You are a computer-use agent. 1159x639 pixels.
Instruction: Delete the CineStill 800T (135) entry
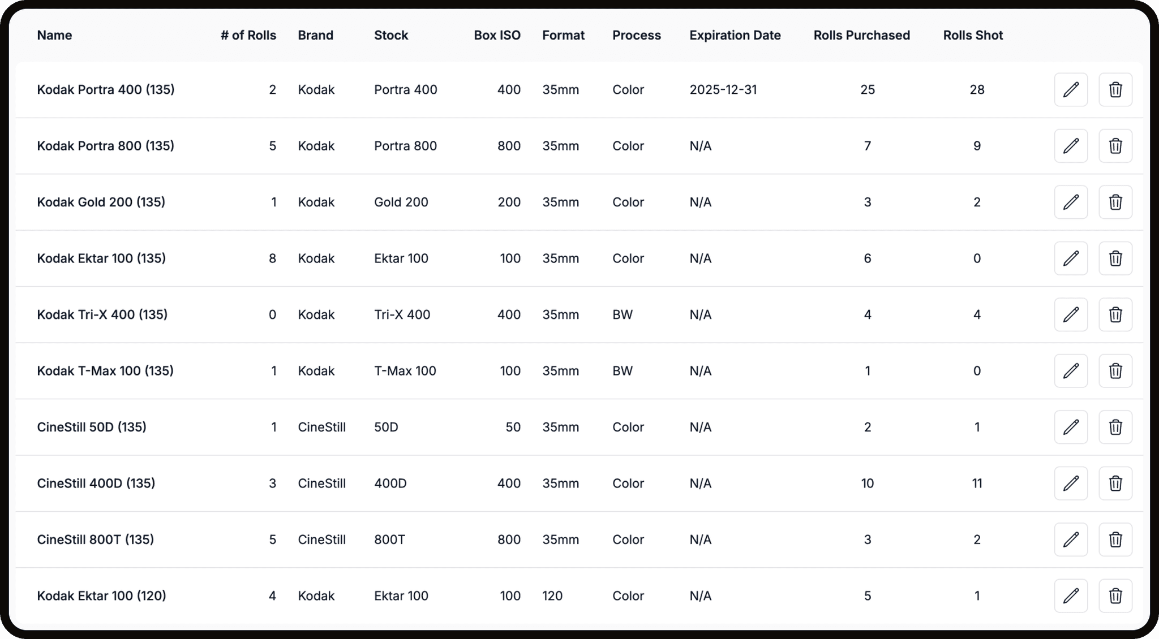[x=1115, y=539]
